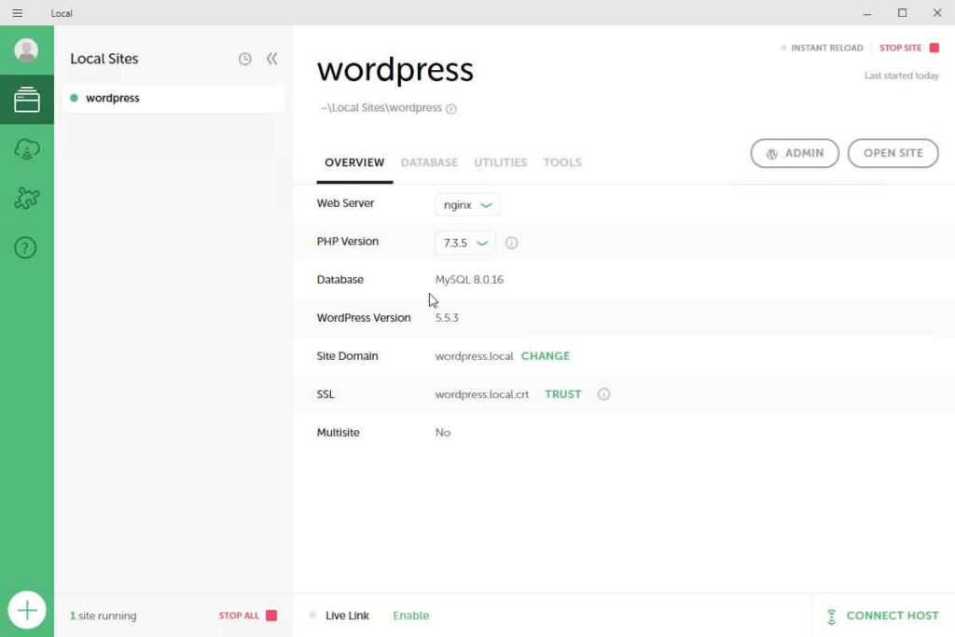Click the '1 site running' status
955x637 pixels.
(103, 616)
